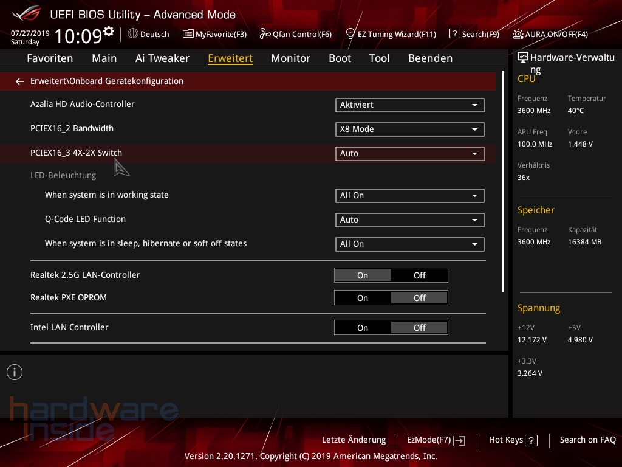622x467 pixels.
Task: Click the AURA light icon
Action: 518,34
